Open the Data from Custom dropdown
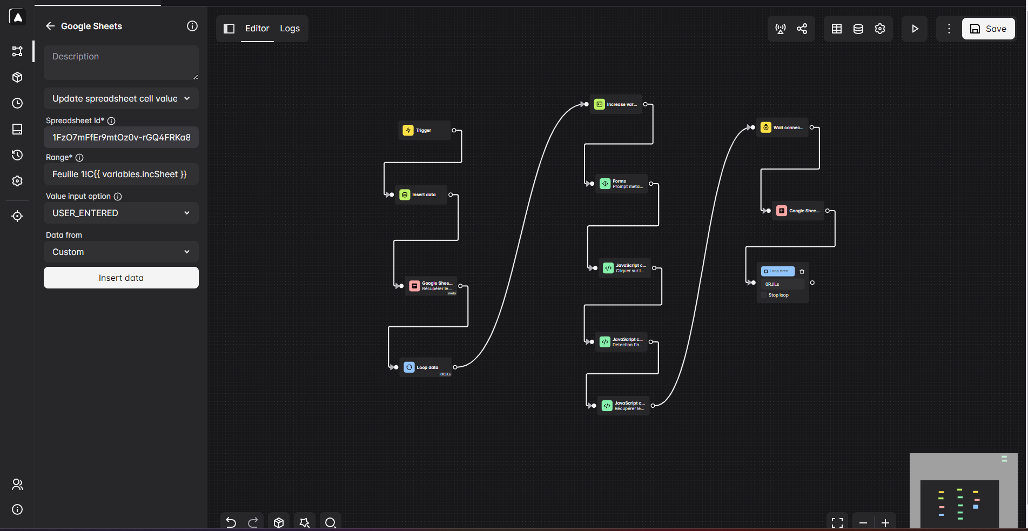The width and height of the screenshot is (1028, 531). pyautogui.click(x=121, y=252)
